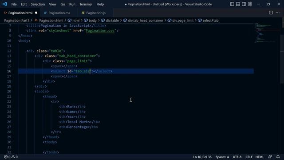The height and width of the screenshot is (160, 284).
Task: Open the File menu
Action: (x=14, y=4)
